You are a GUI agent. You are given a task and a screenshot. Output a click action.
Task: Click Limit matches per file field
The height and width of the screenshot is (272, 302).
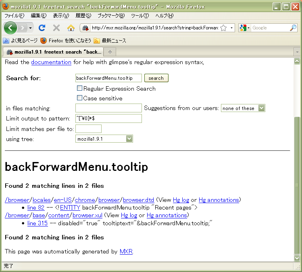tap(88, 129)
